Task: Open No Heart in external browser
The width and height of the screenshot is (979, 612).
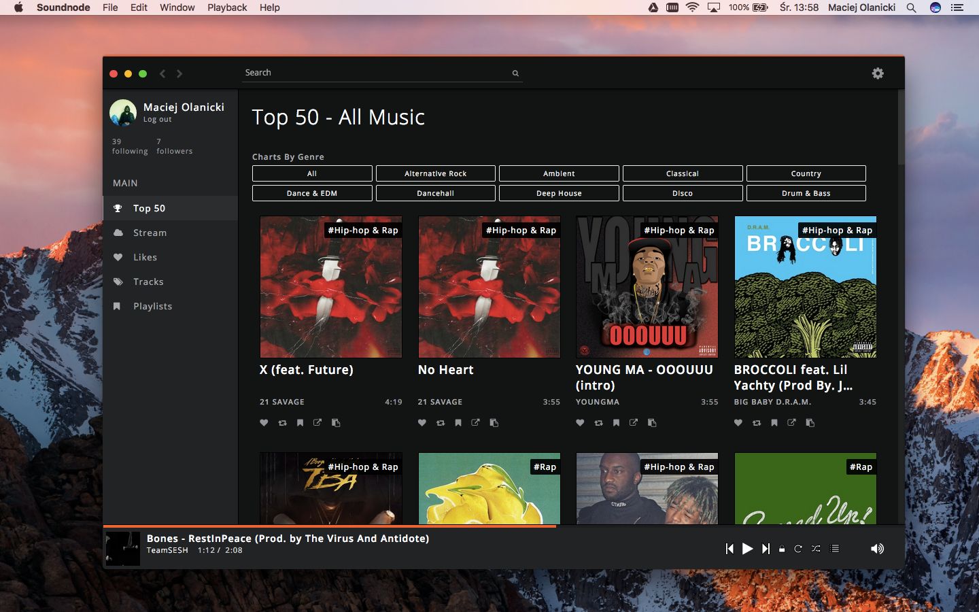Action: (476, 423)
